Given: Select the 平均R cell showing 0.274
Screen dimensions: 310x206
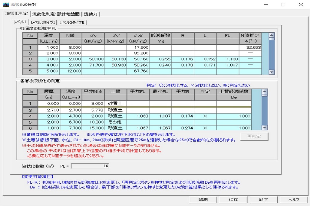Looking at the screenshot, I should pyautogui.click(x=183, y=128).
